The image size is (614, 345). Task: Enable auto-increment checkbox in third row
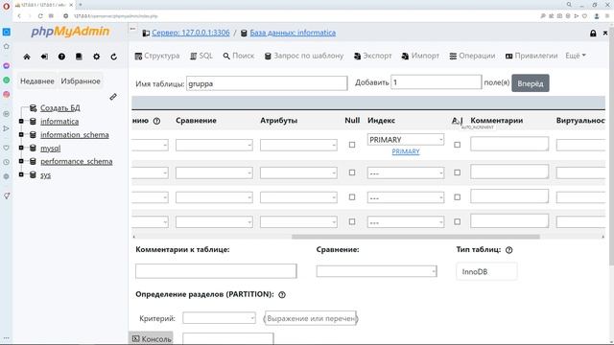pos(457,197)
